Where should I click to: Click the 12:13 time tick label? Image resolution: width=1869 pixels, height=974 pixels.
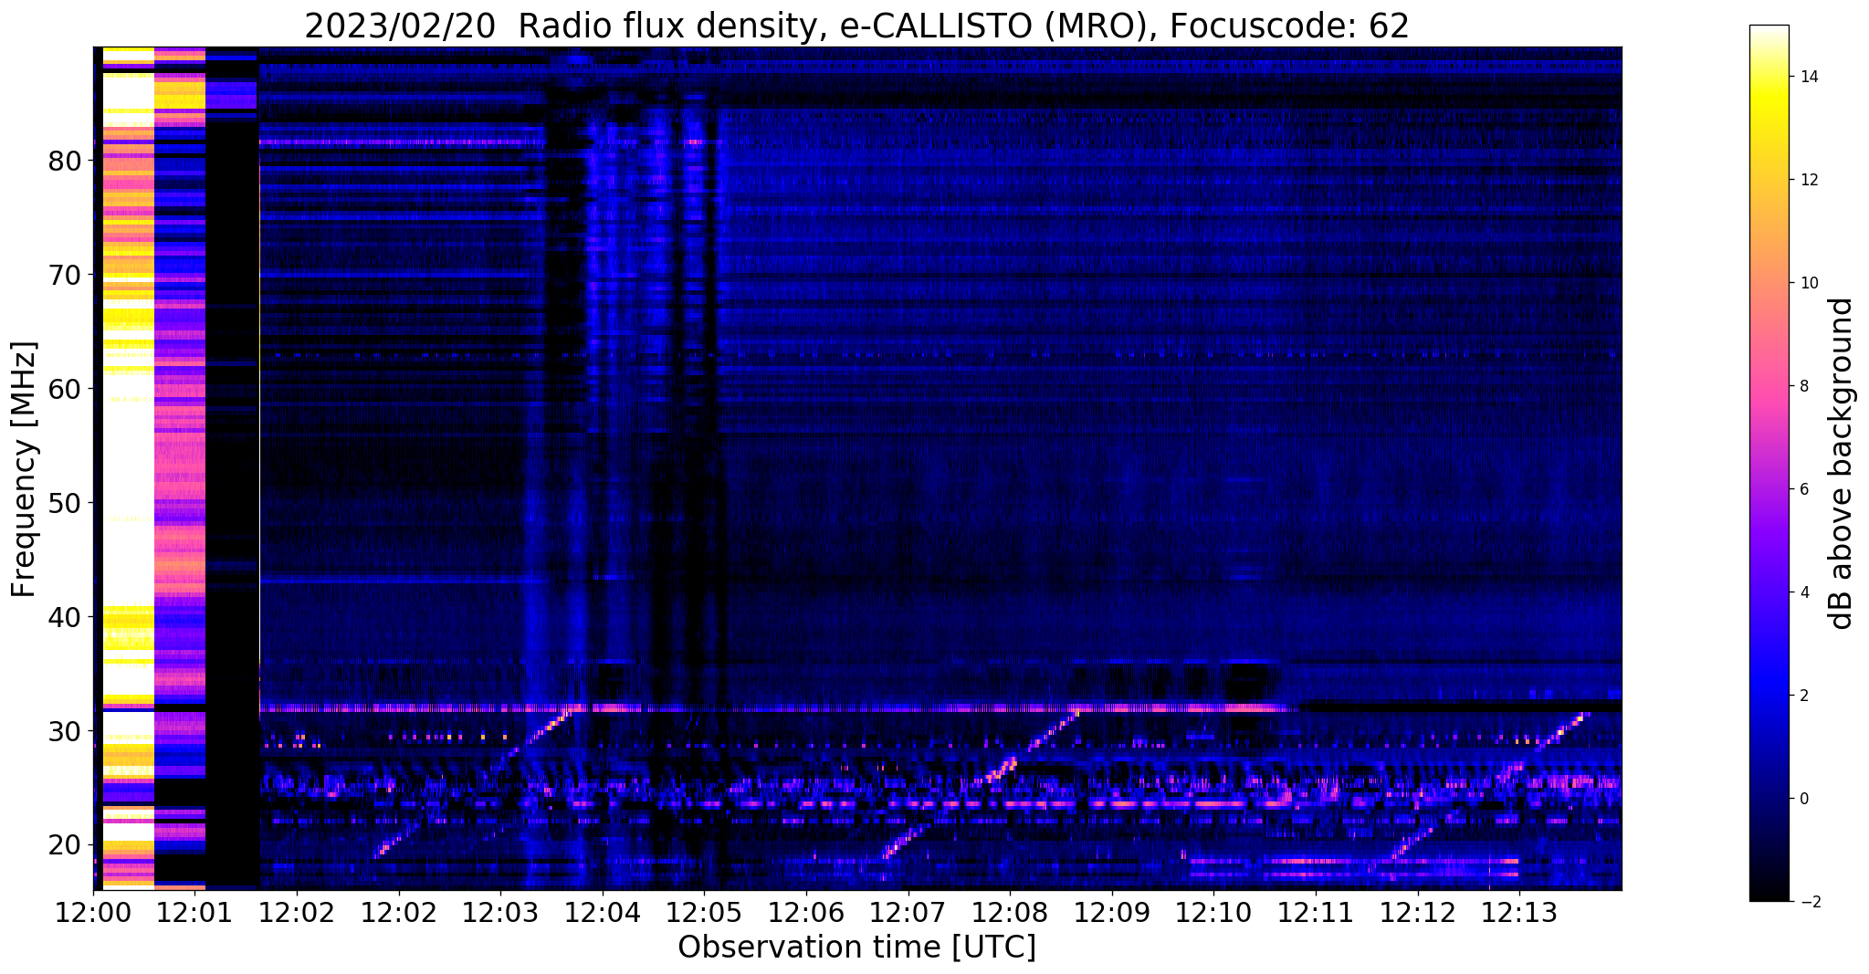pos(1519,912)
